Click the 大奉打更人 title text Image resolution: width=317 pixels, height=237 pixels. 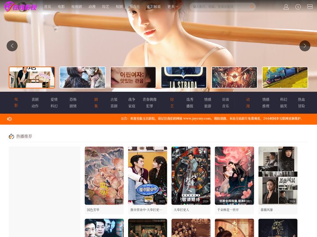181,210
